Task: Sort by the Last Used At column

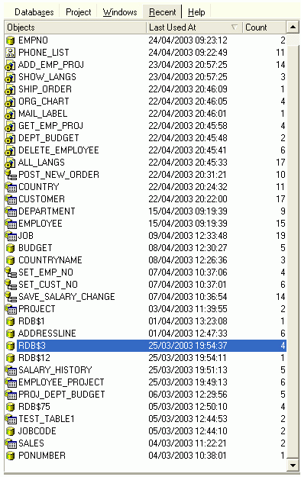Action: click(194, 27)
